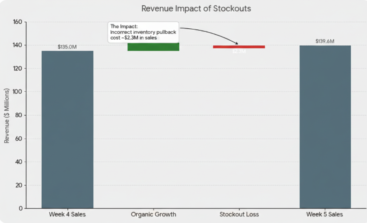Viewport: 367px width, 223px height.
Task: Select the Week 5 Sales bar
Action: point(325,127)
